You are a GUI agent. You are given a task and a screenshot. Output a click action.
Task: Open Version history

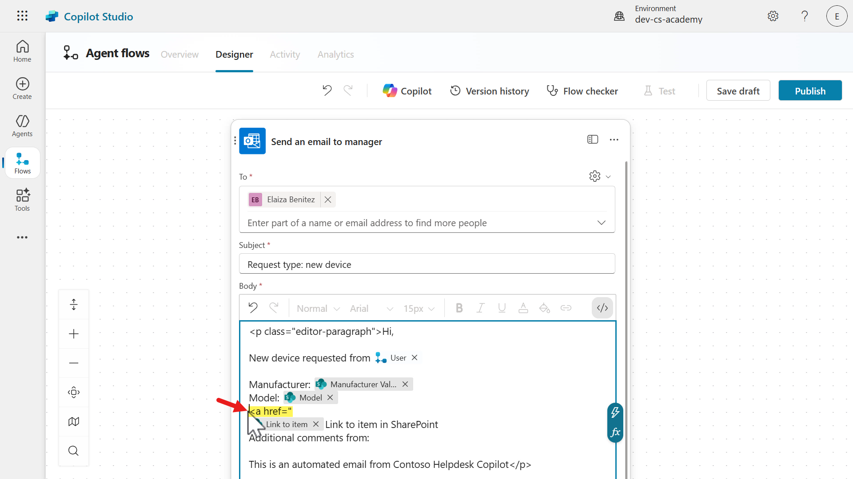coord(489,91)
